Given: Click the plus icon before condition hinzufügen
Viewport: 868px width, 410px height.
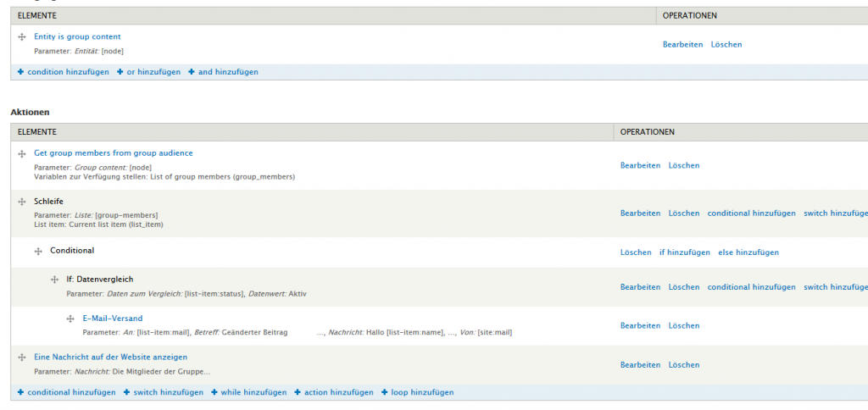Looking at the screenshot, I should [x=20, y=72].
